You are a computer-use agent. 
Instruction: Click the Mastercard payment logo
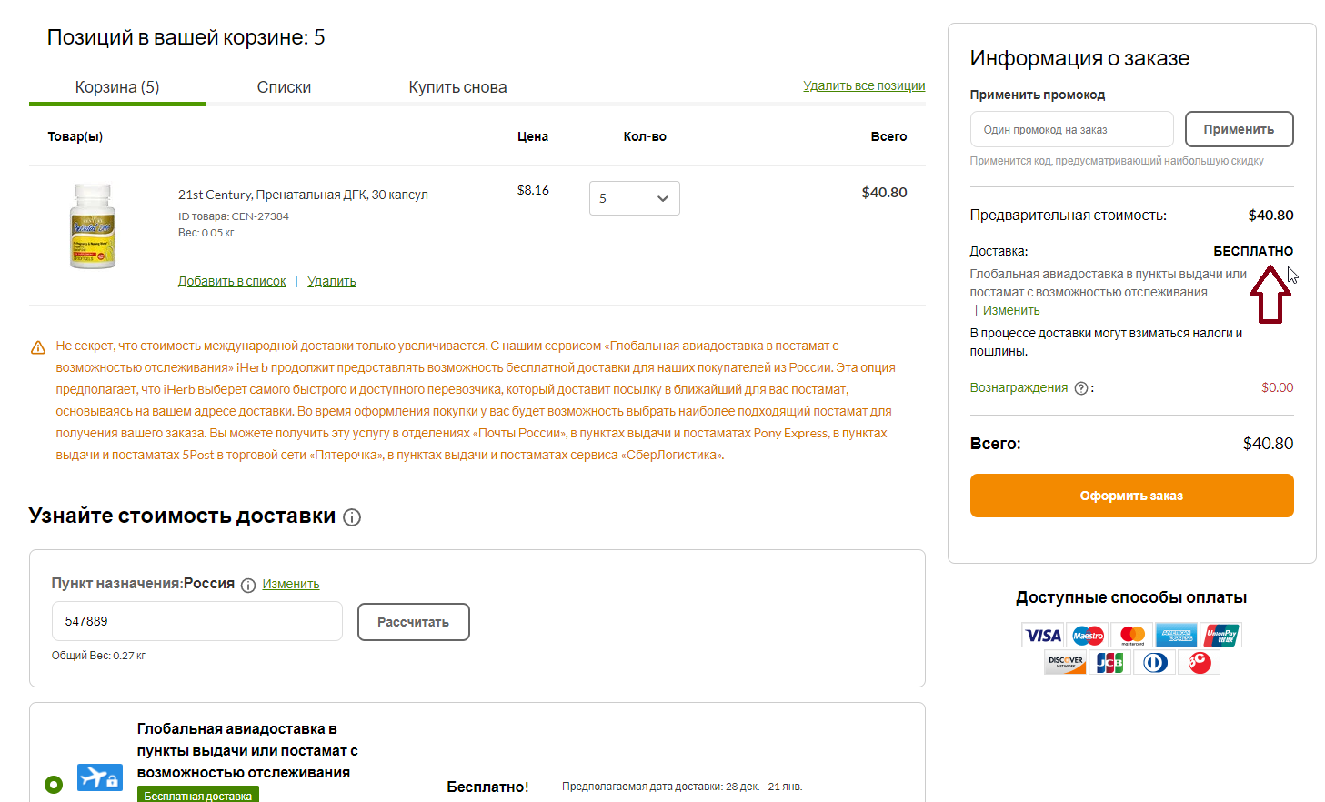click(1132, 636)
